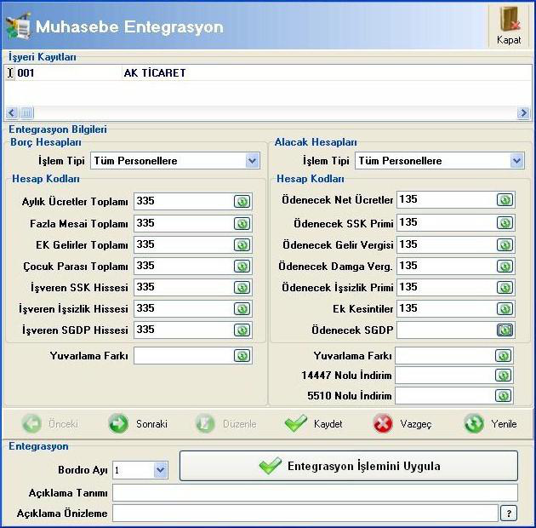The width and height of the screenshot is (536, 528).
Task: Open lookup for Alacak Yuvarlama Farkı account
Action: point(503,356)
